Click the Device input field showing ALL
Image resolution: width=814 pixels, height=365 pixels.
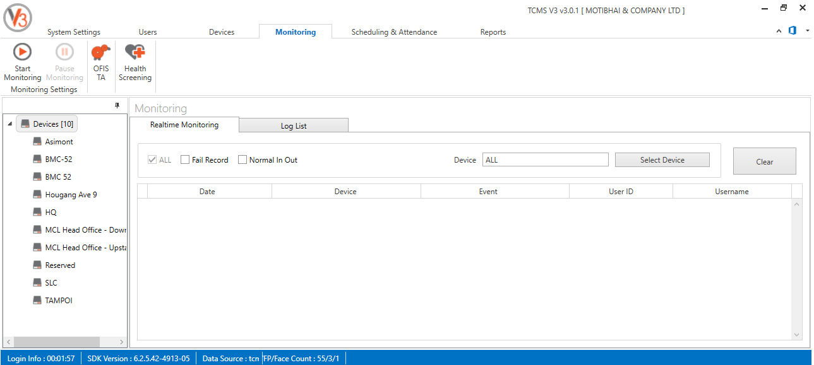[546, 160]
